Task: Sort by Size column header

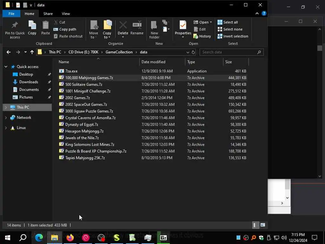Action: tap(229, 62)
